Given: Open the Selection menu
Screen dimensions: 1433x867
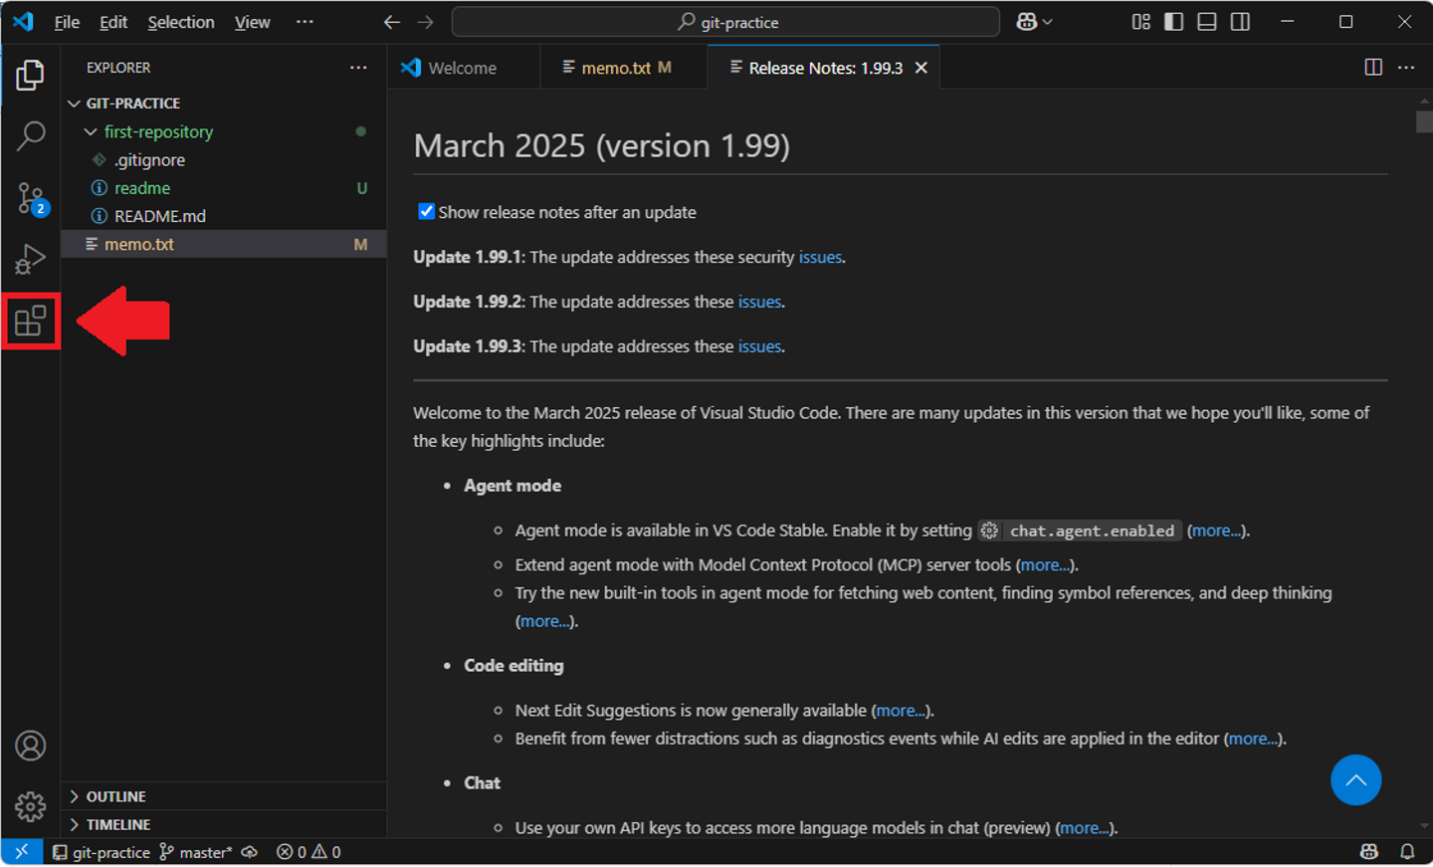Looking at the screenshot, I should pos(180,22).
